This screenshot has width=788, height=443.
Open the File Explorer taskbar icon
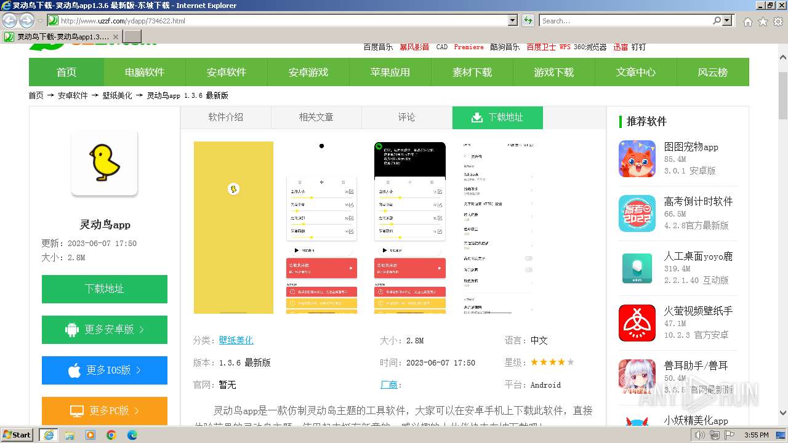70,435
